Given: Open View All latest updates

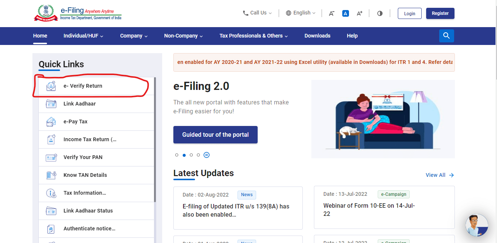Looking at the screenshot, I should coord(440,175).
